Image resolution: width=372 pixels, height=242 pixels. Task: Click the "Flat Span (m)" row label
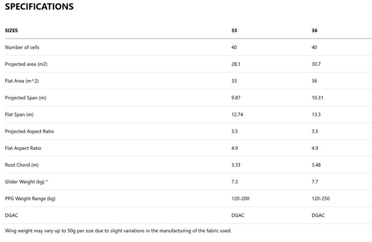click(19, 115)
